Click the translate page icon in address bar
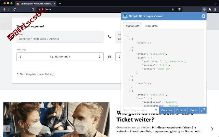Viewport: 219px width, 137px height. (173, 9)
